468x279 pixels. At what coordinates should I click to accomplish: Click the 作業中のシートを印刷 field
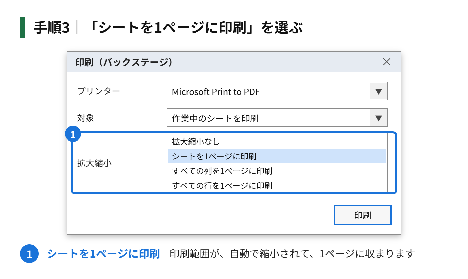(x=277, y=118)
